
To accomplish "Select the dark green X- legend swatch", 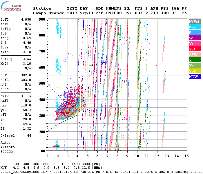I will tap(194, 60).
